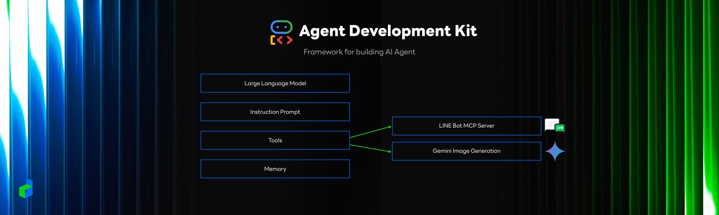Click the Gemini sparkle star icon
This screenshot has width=719, height=215.
coord(555,151)
